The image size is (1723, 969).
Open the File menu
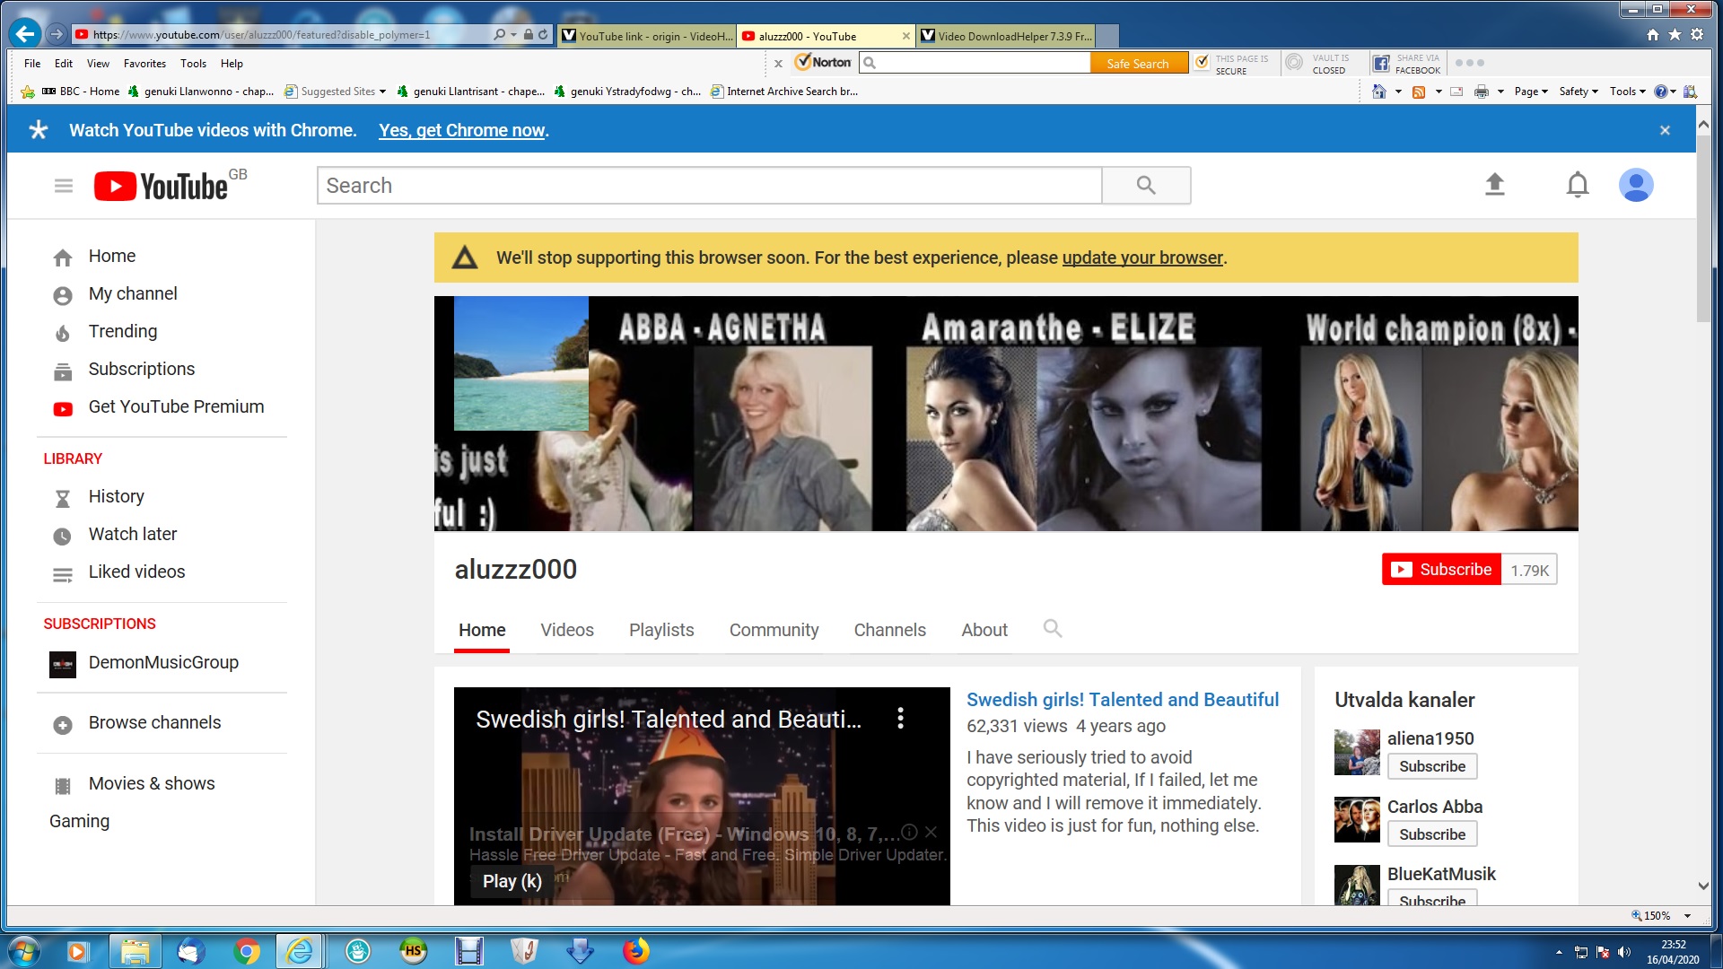tap(32, 64)
